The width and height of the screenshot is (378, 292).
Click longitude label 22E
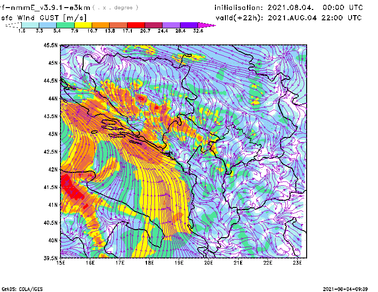(268, 263)
